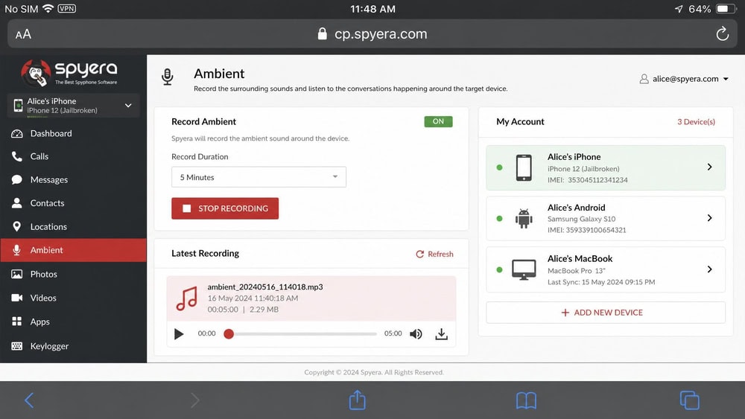745x419 pixels.
Task: Mute the recording with speaker icon
Action: click(416, 334)
